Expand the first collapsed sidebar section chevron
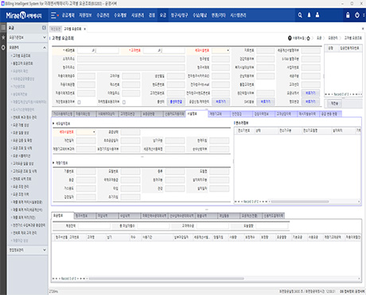This screenshot has width=366, height=295. coord(45,37)
